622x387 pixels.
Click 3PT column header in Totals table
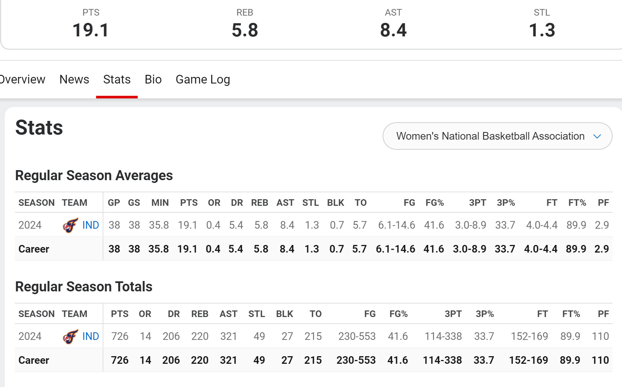tap(453, 314)
